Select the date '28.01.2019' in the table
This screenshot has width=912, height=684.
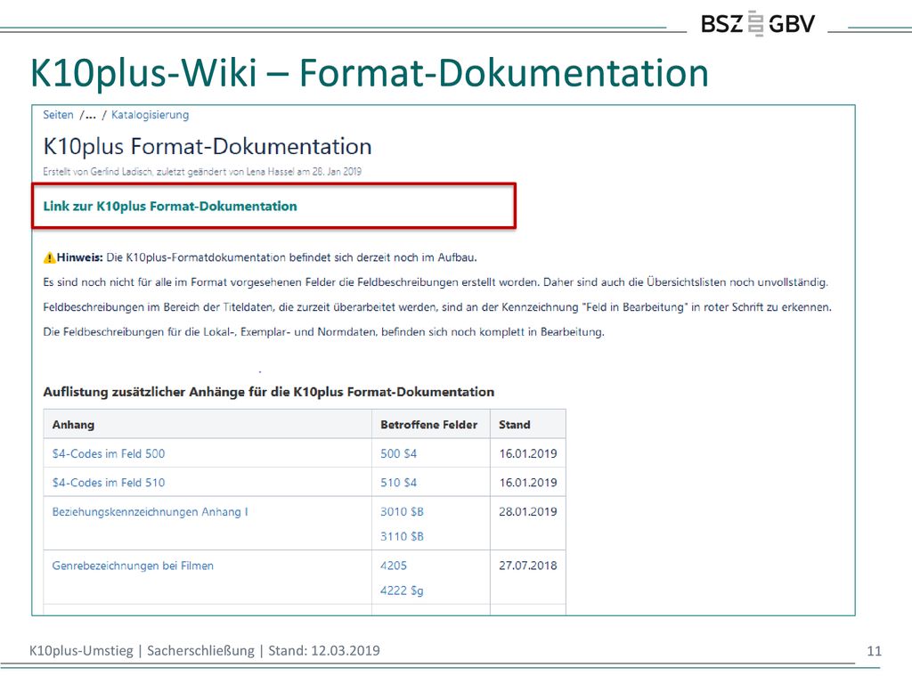(x=528, y=512)
